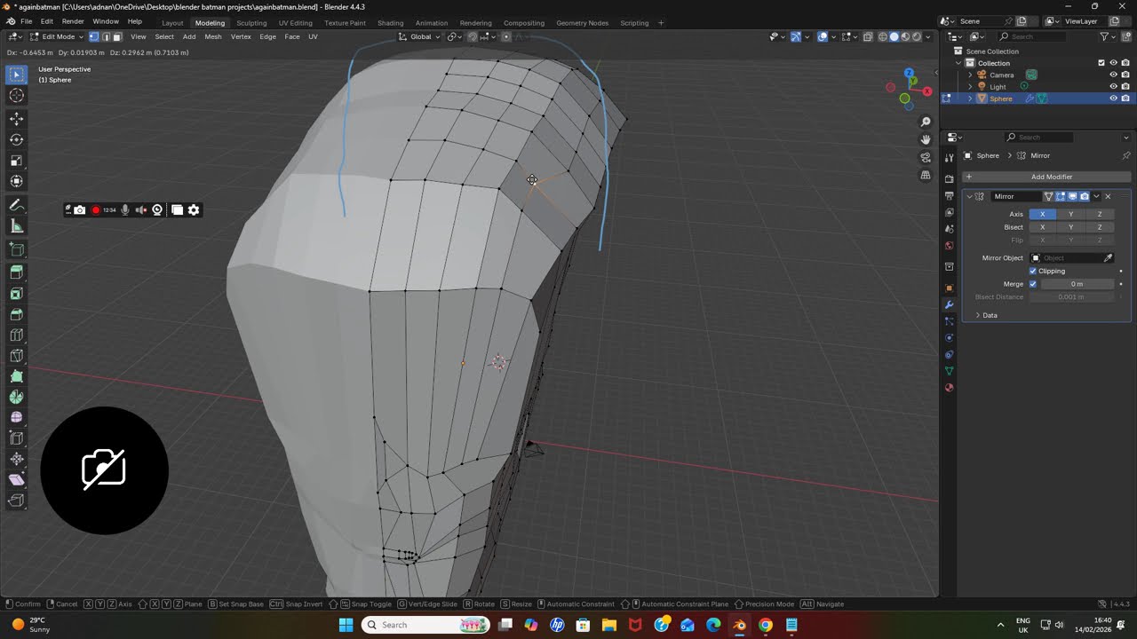1137x639 pixels.
Task: Enable the Y axis mirror toggle
Action: point(1070,214)
